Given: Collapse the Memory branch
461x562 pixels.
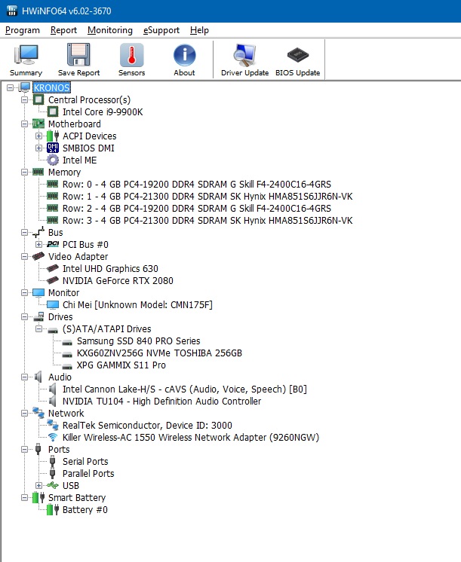Looking at the screenshot, I should [24, 172].
